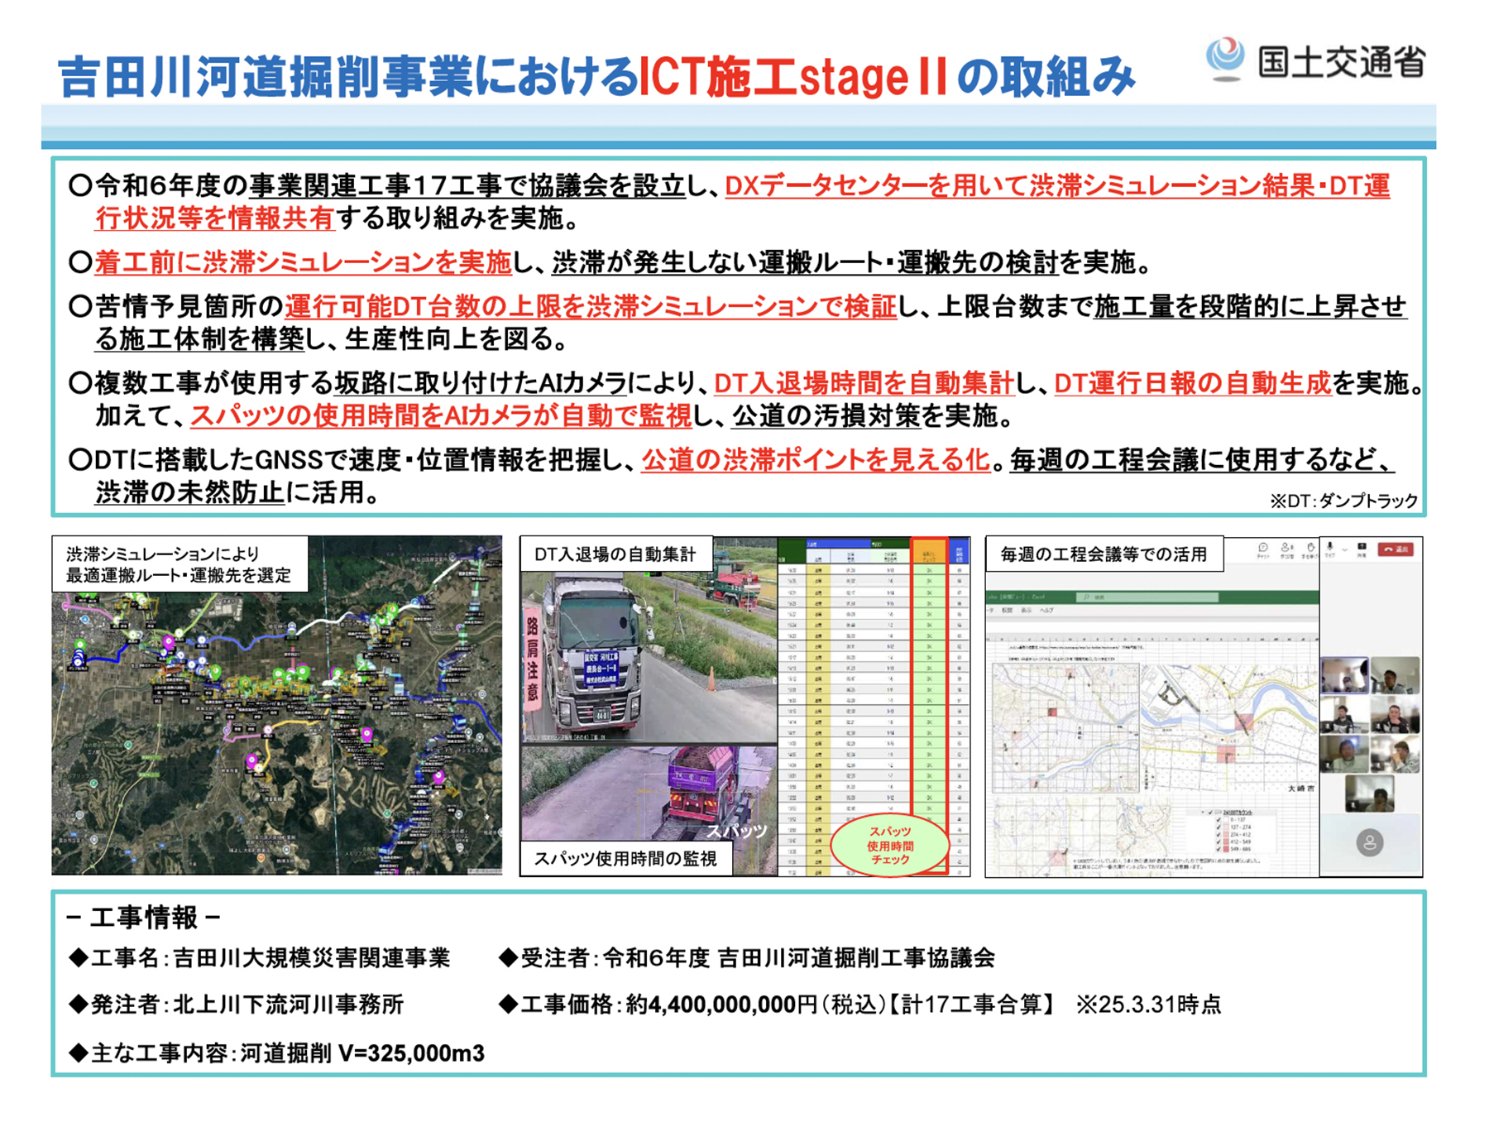1489x1127 pixels.
Task: Click the Chat icon in meeting toolbar
Action: (1262, 549)
